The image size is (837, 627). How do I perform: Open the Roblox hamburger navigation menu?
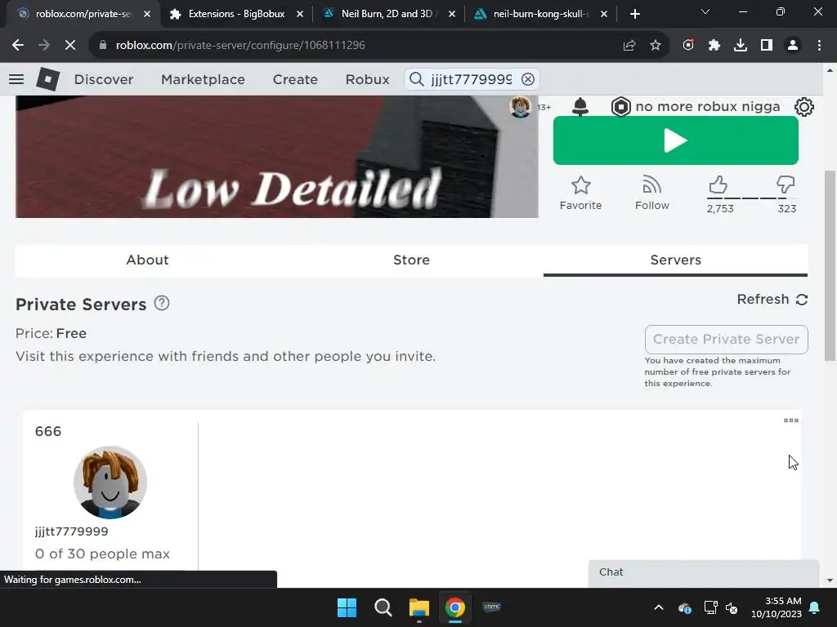point(16,79)
